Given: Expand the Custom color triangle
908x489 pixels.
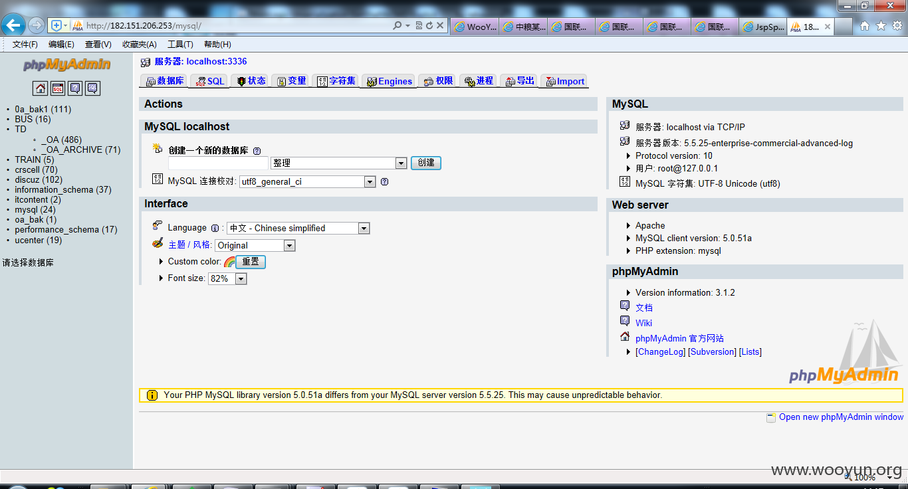Looking at the screenshot, I should tap(162, 262).
